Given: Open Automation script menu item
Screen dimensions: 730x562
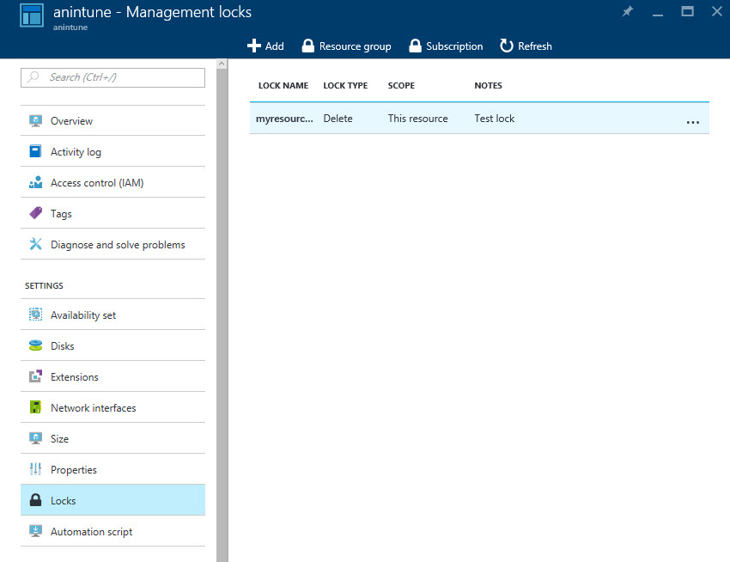Looking at the screenshot, I should (x=113, y=531).
